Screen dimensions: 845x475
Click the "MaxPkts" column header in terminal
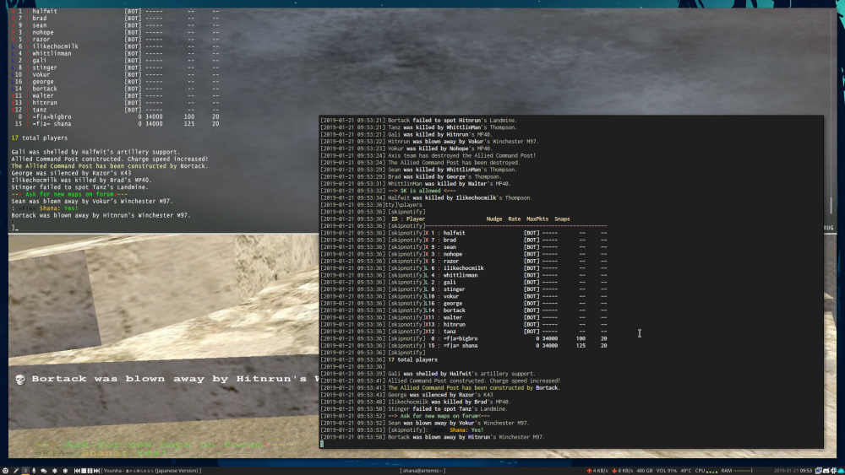click(x=537, y=219)
